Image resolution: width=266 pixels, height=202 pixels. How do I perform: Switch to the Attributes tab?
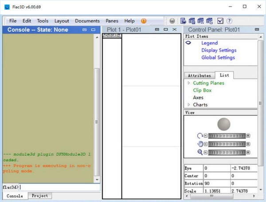[x=199, y=76]
